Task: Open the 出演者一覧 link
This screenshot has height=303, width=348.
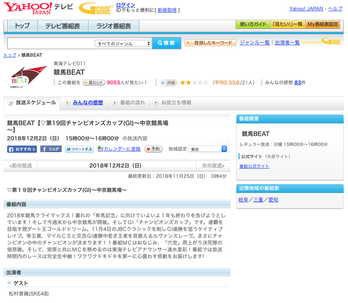Action: point(287,43)
